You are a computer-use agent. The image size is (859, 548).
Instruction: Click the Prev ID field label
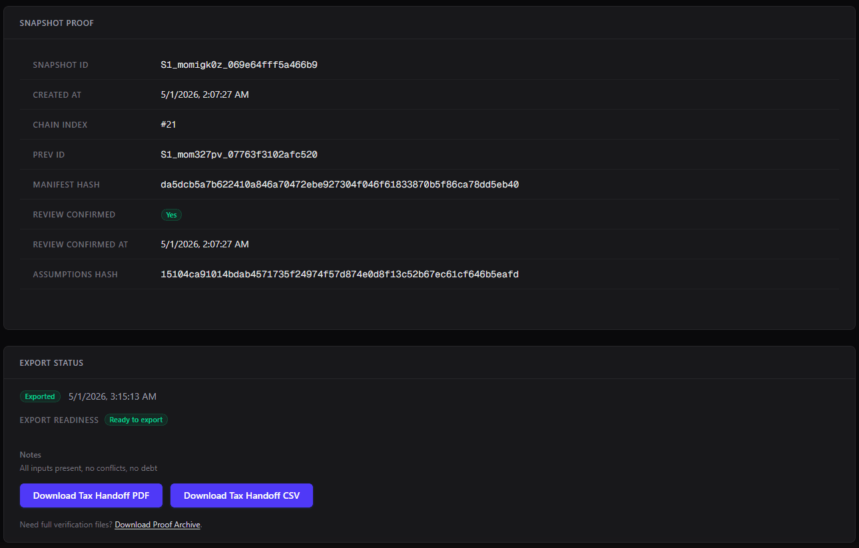pos(49,155)
